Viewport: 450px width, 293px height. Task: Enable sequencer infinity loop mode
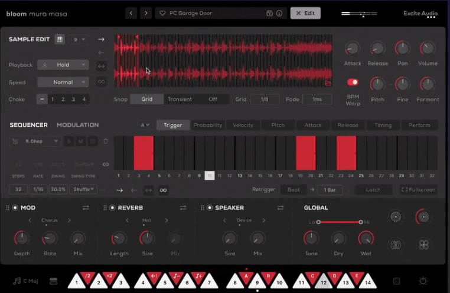(x=163, y=190)
